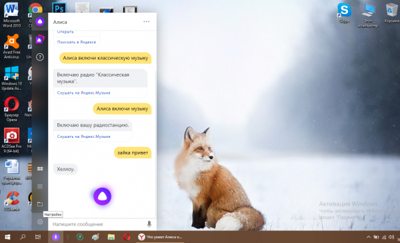Open Avast Free Antivirus desktop icon
The width and height of the screenshot is (400, 243).
[11, 47]
